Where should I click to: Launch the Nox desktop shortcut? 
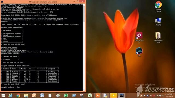click(x=139, y=52)
